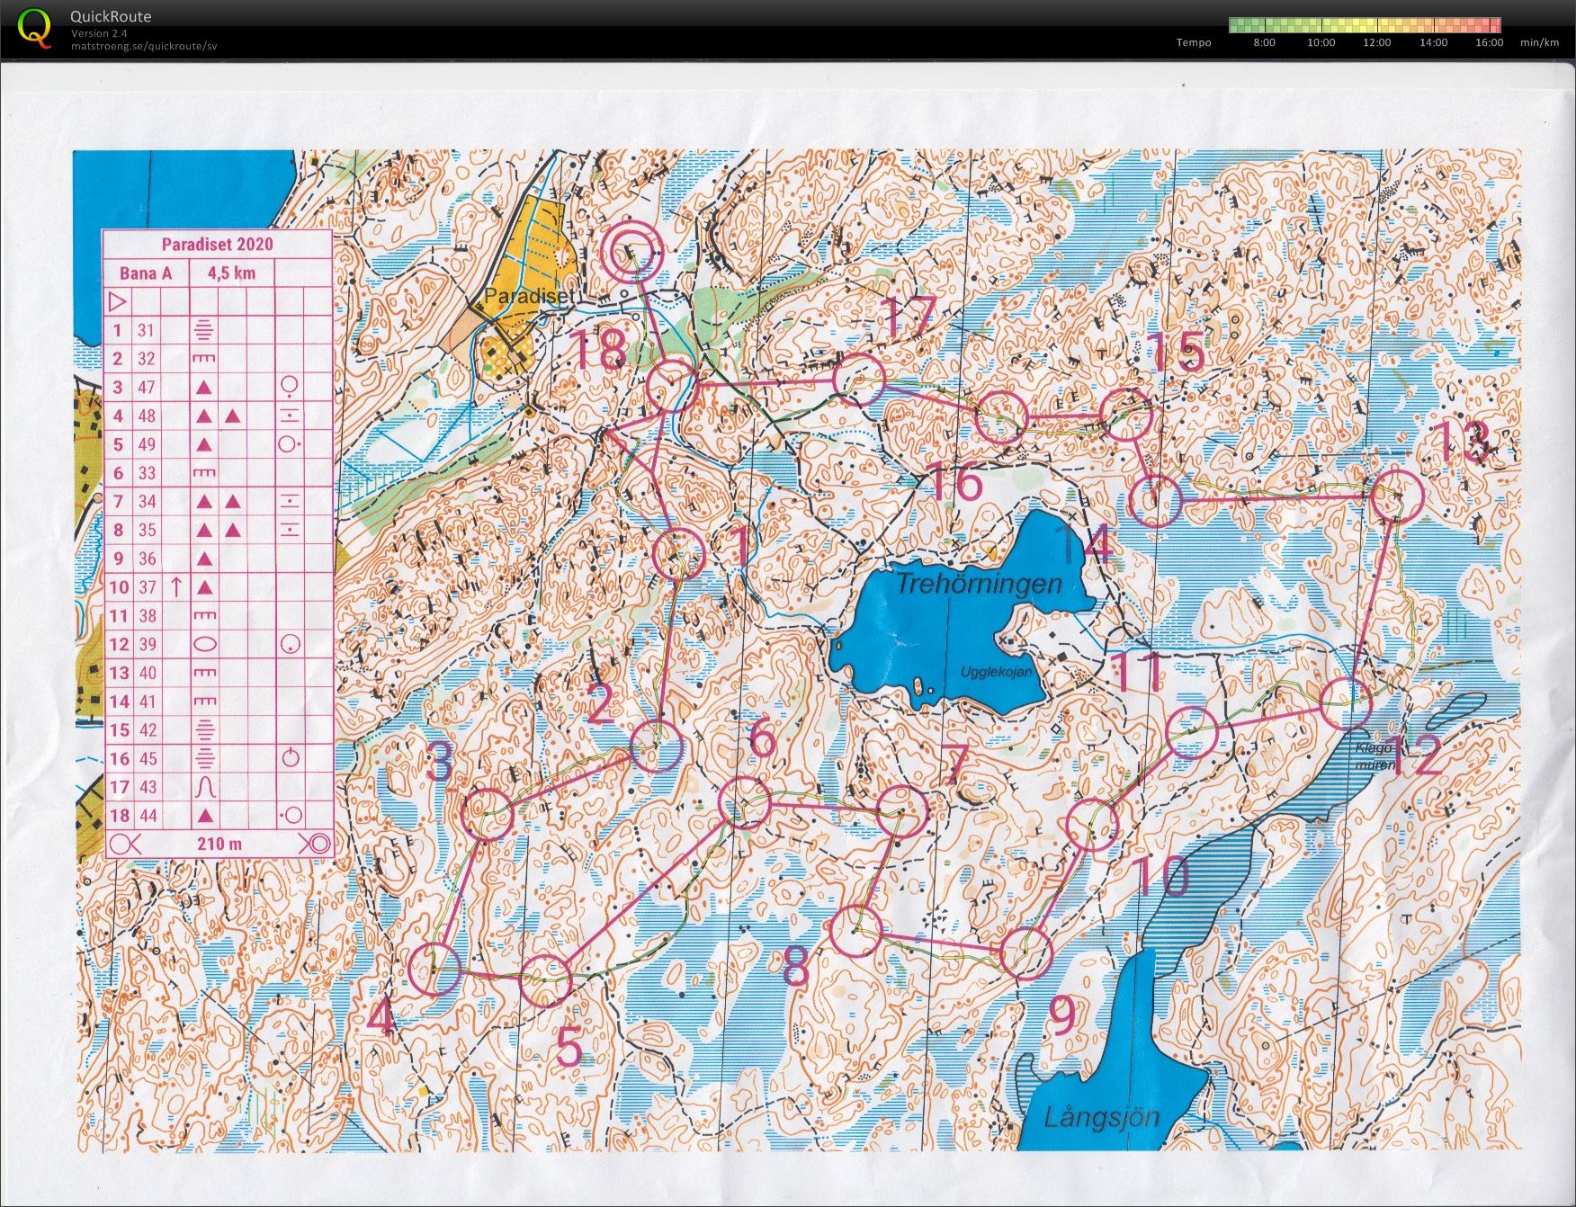This screenshot has width=1576, height=1207.
Task: Click control circle 18 on the map
Action: click(672, 387)
